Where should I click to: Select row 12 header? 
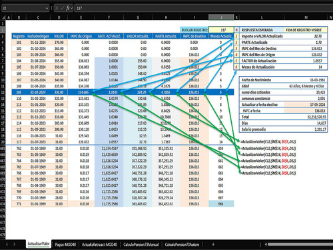pos(3,92)
